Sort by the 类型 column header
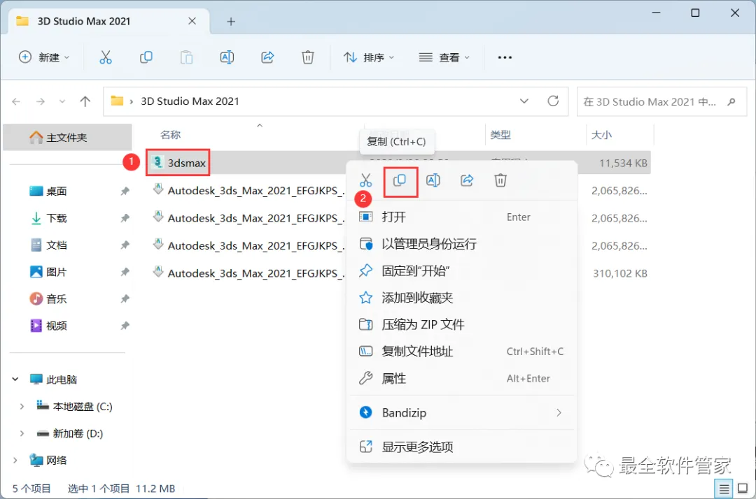Viewport: 756px width, 499px height. point(500,135)
